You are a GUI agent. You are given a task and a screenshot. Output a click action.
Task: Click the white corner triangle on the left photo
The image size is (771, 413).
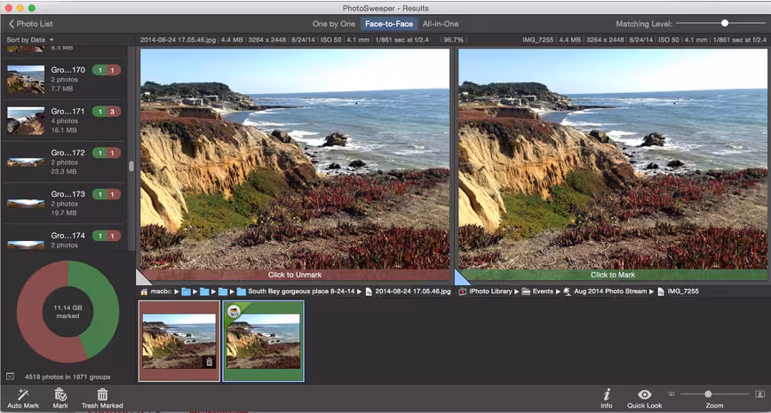point(141,278)
